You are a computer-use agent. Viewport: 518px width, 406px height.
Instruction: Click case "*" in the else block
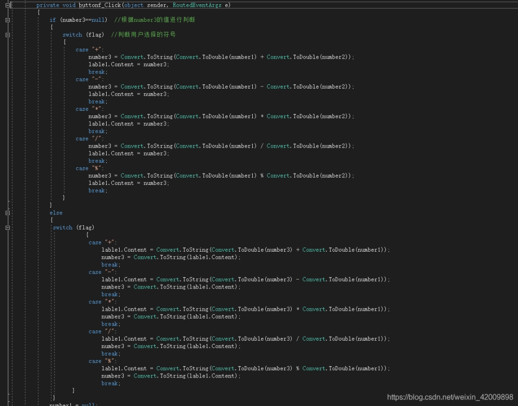click(x=103, y=302)
